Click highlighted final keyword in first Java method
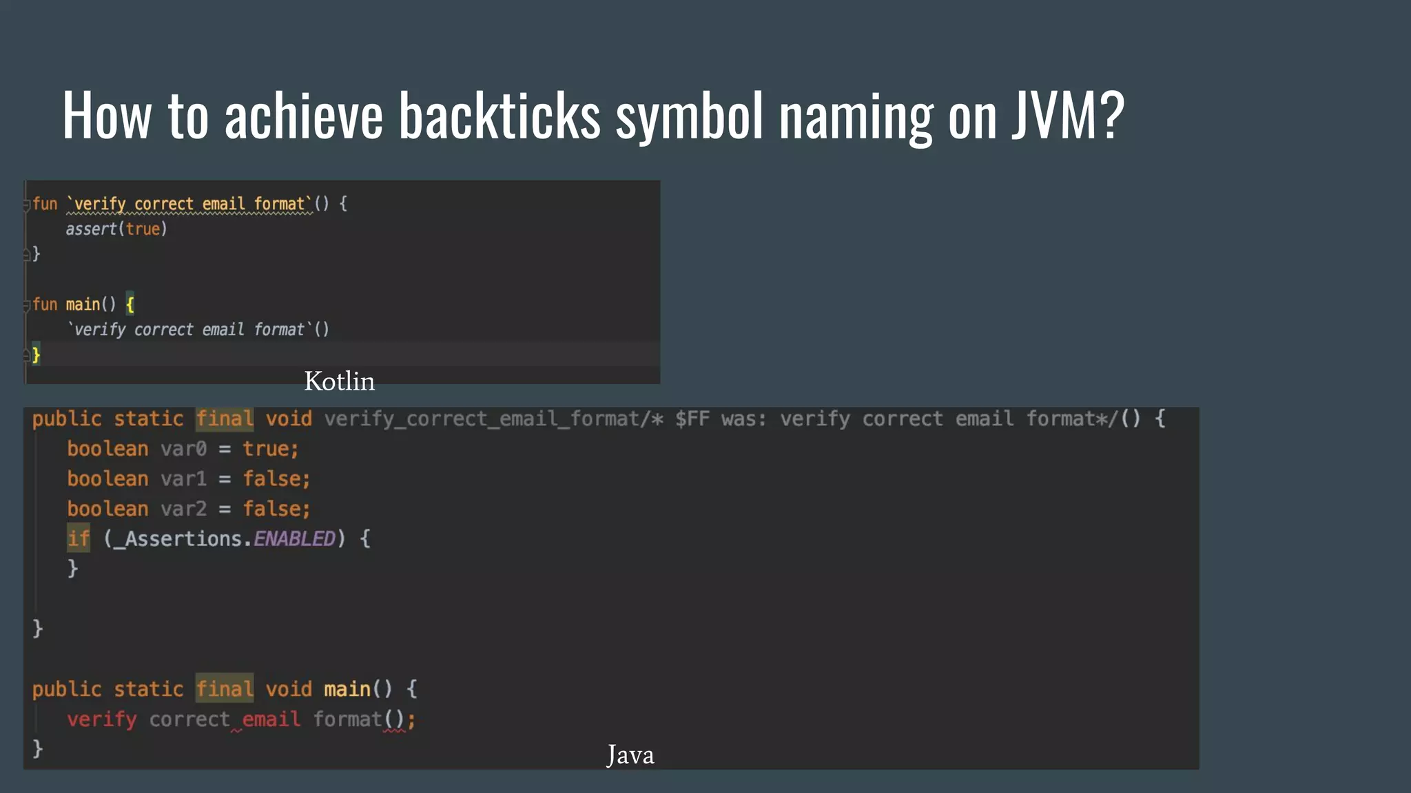Screen dimensions: 1411x793 [225, 419]
